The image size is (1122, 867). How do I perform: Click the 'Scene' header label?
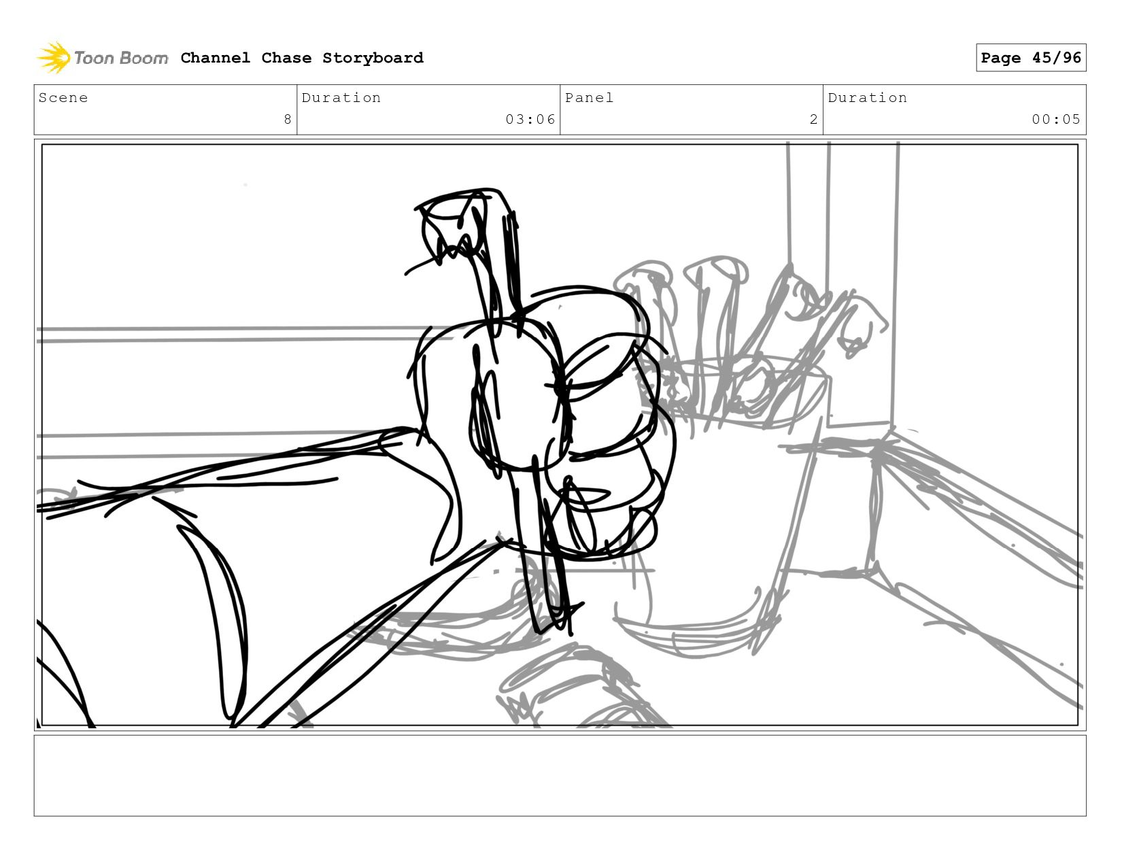(x=63, y=98)
